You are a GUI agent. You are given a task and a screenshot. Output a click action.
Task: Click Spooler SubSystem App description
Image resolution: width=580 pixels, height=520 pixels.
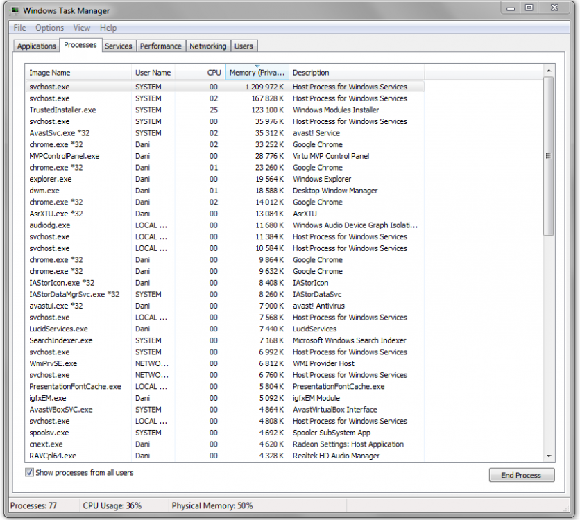pyautogui.click(x=332, y=433)
